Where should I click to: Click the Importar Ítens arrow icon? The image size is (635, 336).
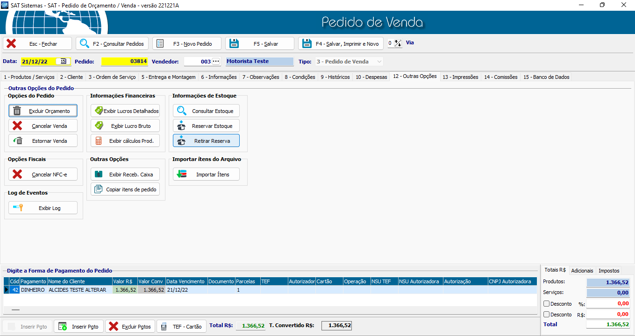181,175
